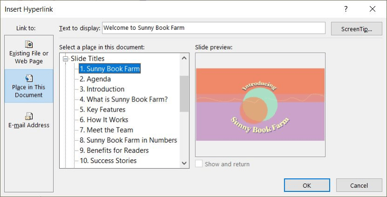Click the slide list scrollbar thumb
The width and height of the screenshot is (387, 197).
[184, 94]
